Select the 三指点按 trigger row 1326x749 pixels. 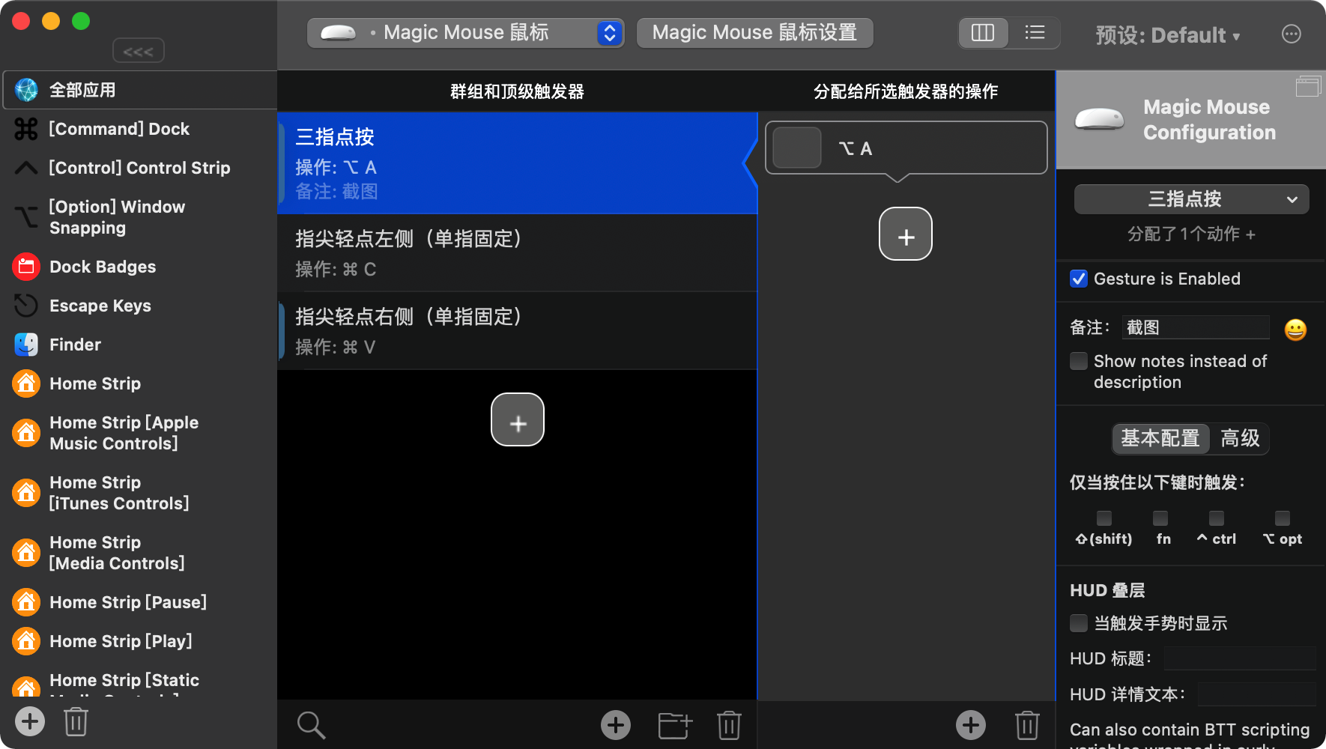517,163
